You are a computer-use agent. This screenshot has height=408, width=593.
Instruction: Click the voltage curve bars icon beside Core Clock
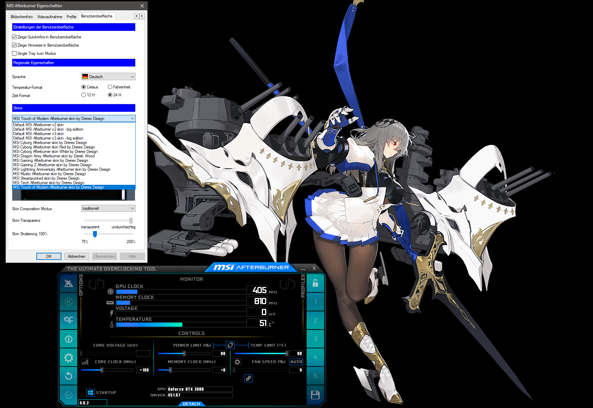[x=85, y=362]
